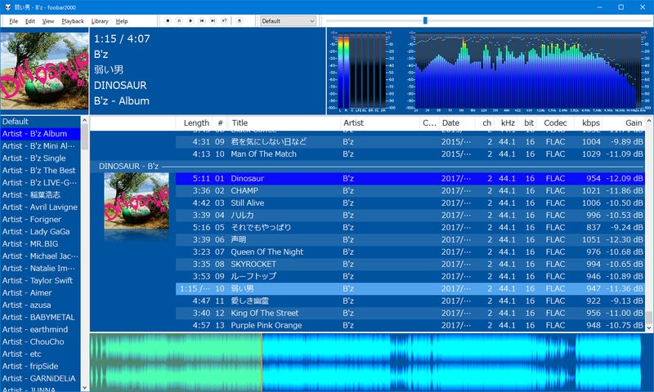
Task: Sort by the Title column header
Action: (240, 122)
